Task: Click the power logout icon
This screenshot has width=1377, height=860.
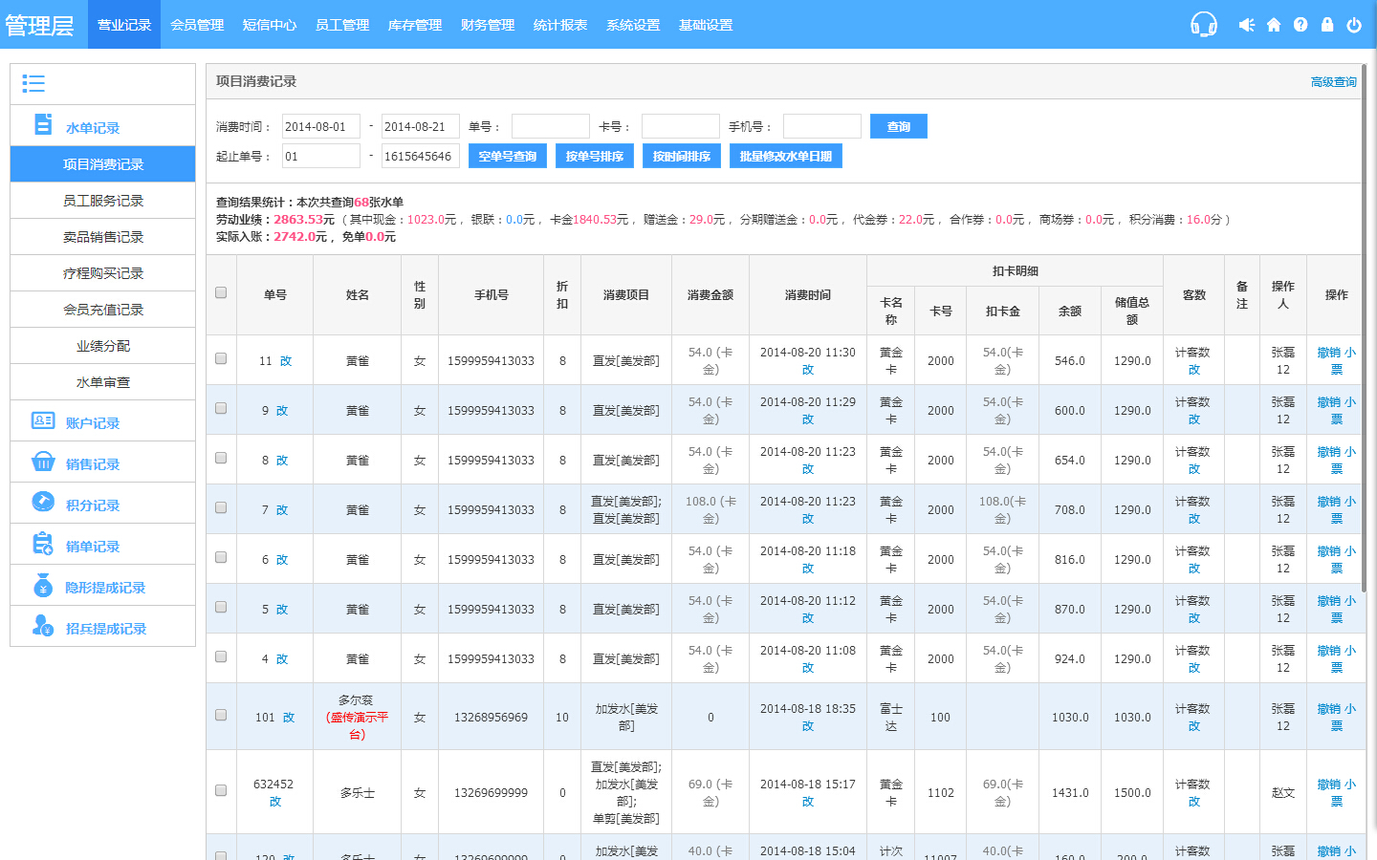Action: tap(1354, 25)
